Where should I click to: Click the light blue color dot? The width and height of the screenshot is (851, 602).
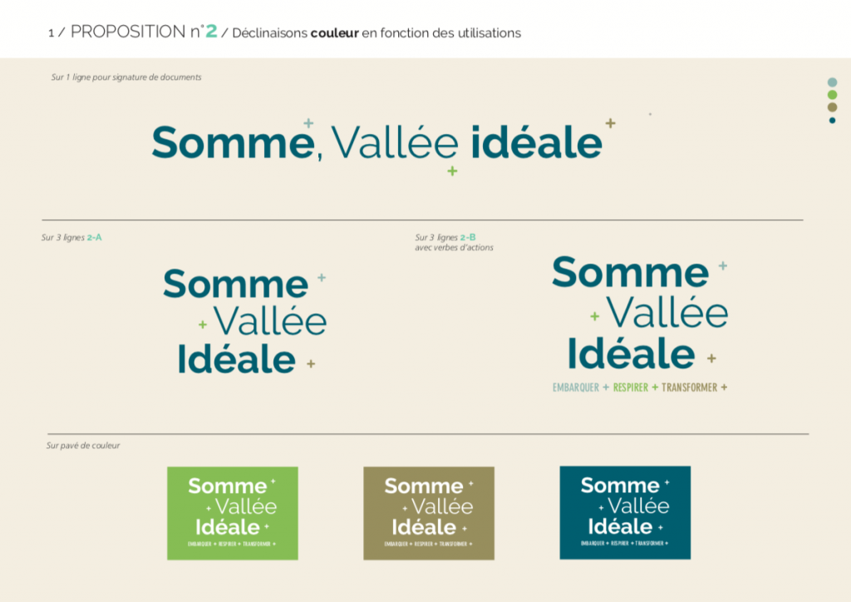[x=832, y=82]
